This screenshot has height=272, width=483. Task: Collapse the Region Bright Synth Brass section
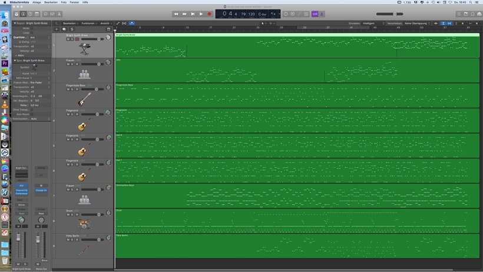(15, 23)
